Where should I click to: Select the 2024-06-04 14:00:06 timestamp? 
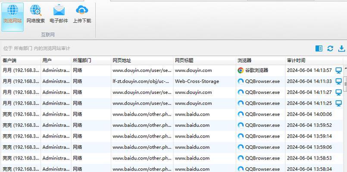click(x=309, y=114)
